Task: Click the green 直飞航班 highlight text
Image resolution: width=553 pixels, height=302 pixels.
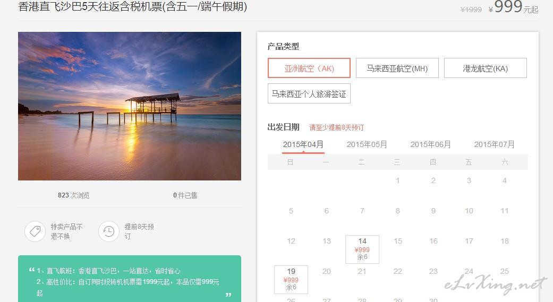Action: click(x=108, y=271)
